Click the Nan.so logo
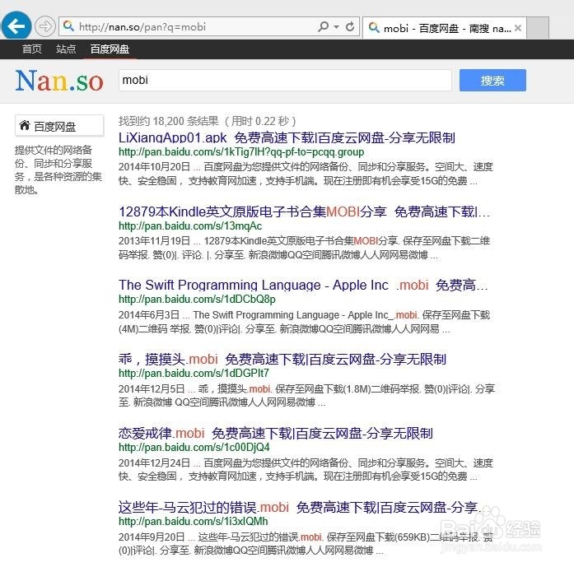574x567 pixels. pos(59,81)
